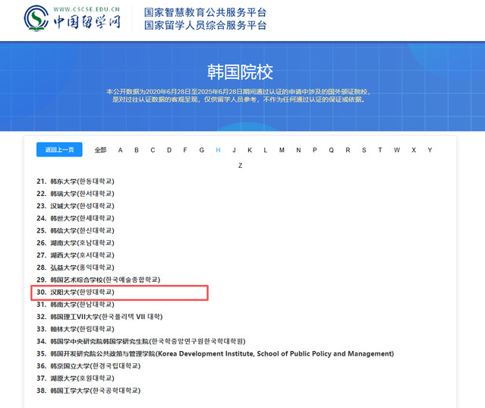Image resolution: width=485 pixels, height=408 pixels.
Task: Open entry 36 韩京国立大学
Action: [x=89, y=366]
